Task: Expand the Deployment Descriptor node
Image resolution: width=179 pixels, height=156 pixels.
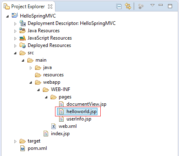Action: click(x=15, y=24)
